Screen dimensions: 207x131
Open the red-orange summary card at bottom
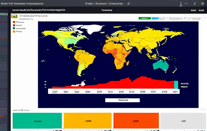[136, 121]
